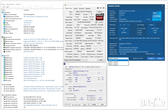The height and width of the screenshot is (110, 168).
Task: Click the Close button in AIDA64 CPUID
Action: (160, 58)
